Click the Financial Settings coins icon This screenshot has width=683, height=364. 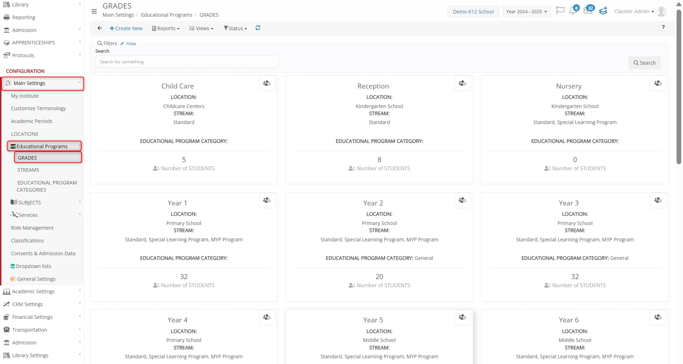pos(6,317)
